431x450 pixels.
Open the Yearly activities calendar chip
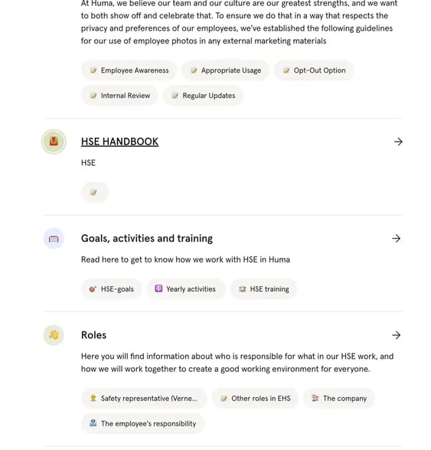click(x=186, y=289)
